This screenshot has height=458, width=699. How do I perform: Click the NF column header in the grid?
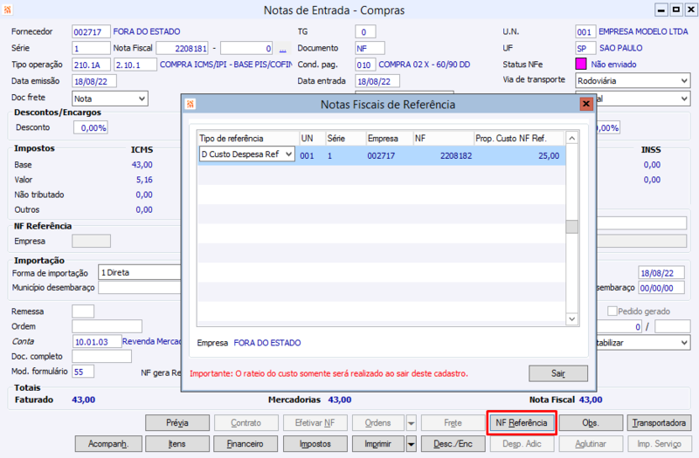coord(443,139)
